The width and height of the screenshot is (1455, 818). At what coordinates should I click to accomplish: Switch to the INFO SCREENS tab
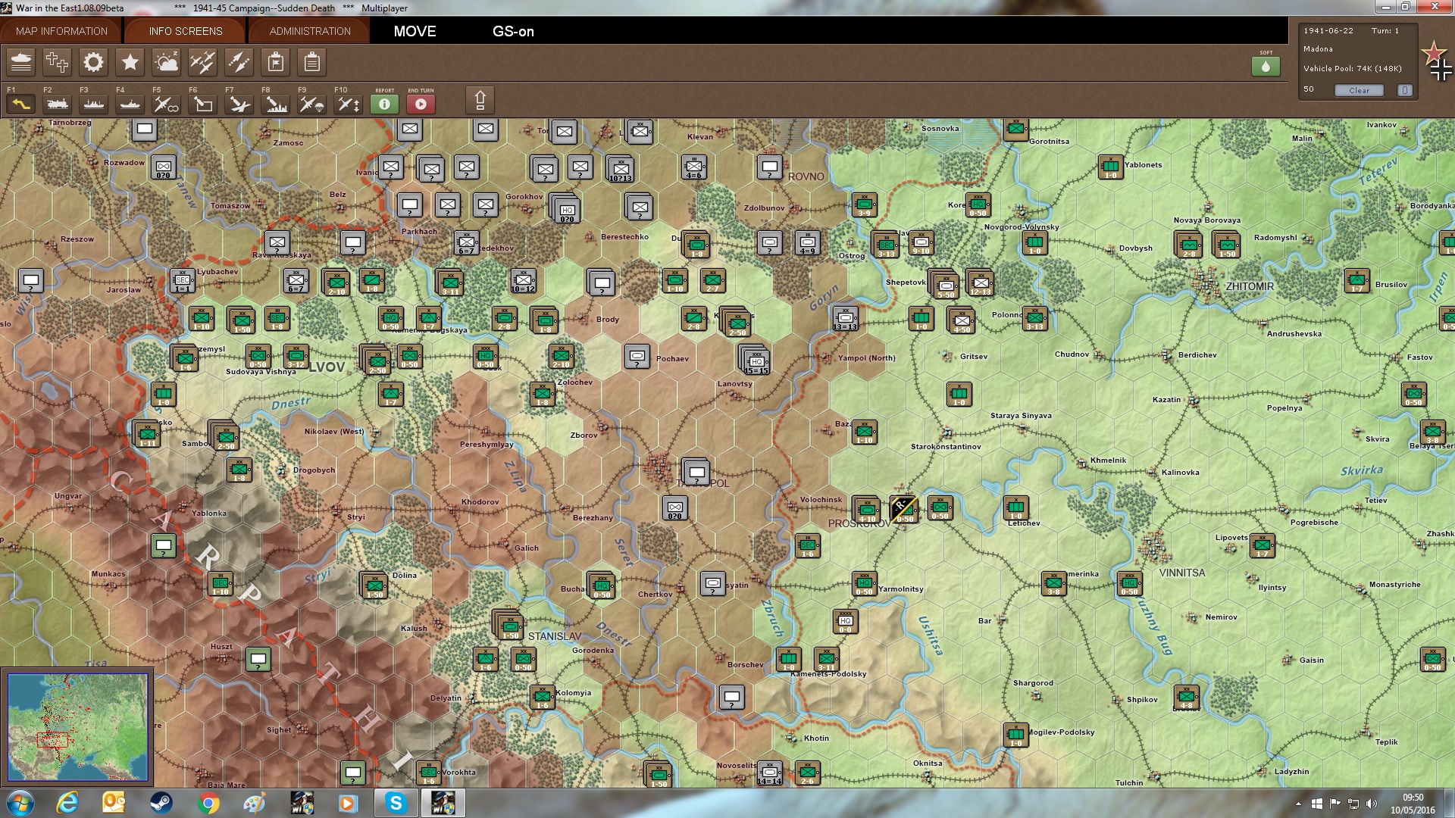[186, 31]
